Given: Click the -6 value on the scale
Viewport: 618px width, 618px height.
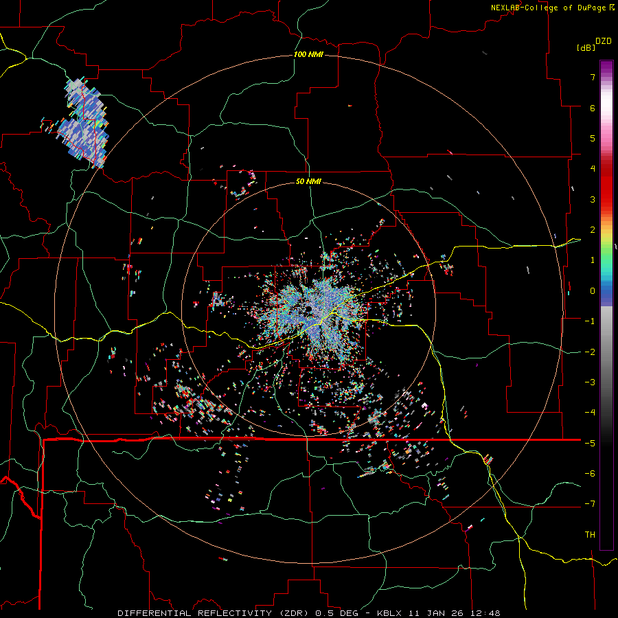Looking at the screenshot, I should [x=590, y=474].
